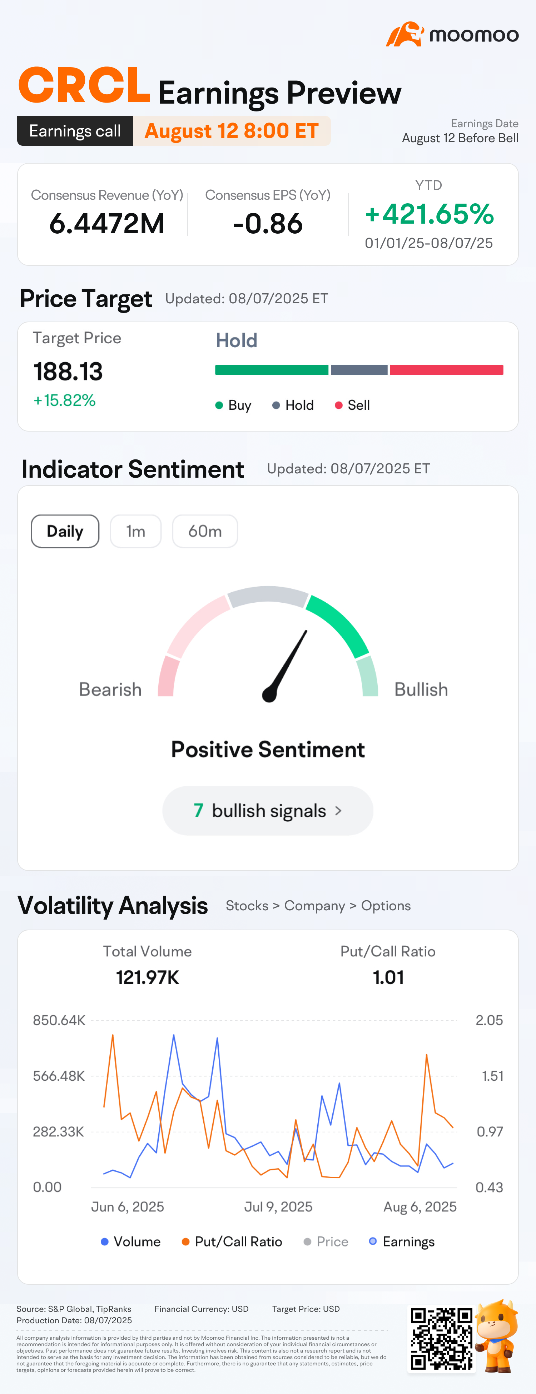Toggle the Volume series legend

pos(130,1241)
